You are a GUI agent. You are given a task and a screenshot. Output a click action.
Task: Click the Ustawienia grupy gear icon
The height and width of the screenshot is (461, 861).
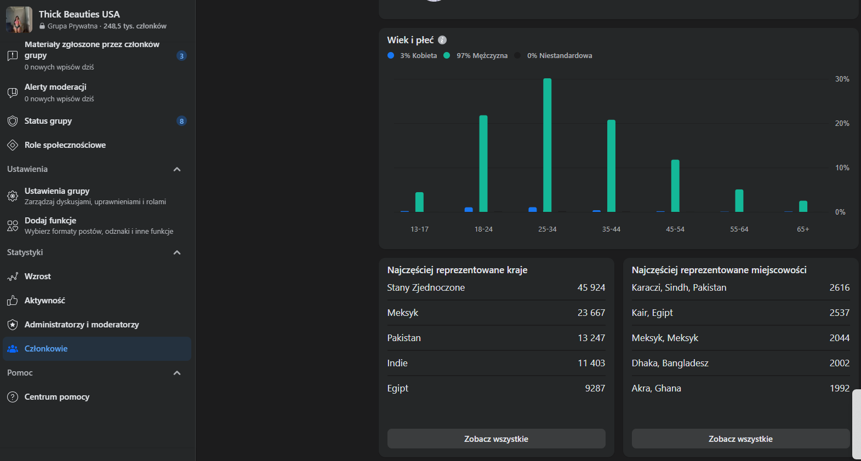click(13, 196)
